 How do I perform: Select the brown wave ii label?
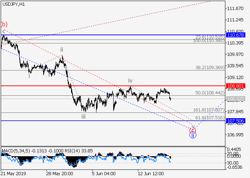(x=62, y=49)
